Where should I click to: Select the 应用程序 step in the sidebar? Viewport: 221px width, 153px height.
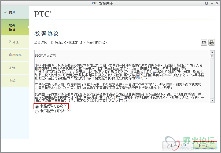15,55
